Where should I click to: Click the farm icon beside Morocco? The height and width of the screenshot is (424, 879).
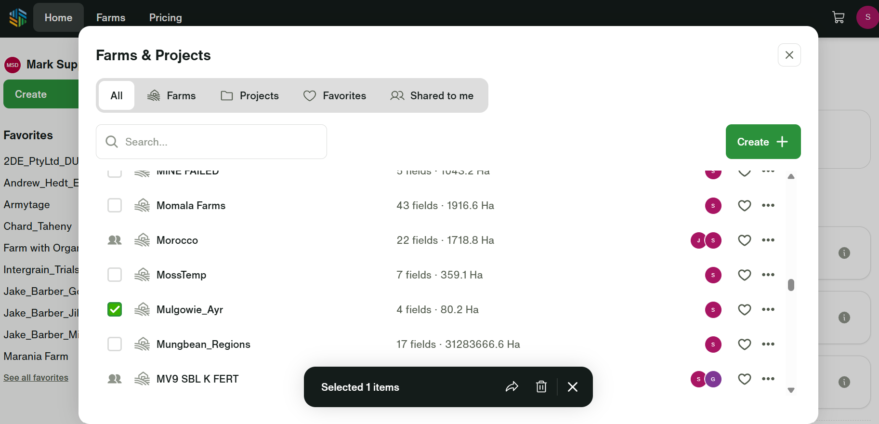tap(142, 240)
